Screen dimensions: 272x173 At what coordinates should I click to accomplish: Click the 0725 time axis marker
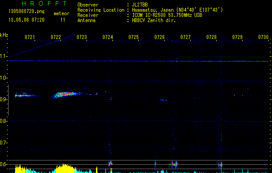click(134, 37)
